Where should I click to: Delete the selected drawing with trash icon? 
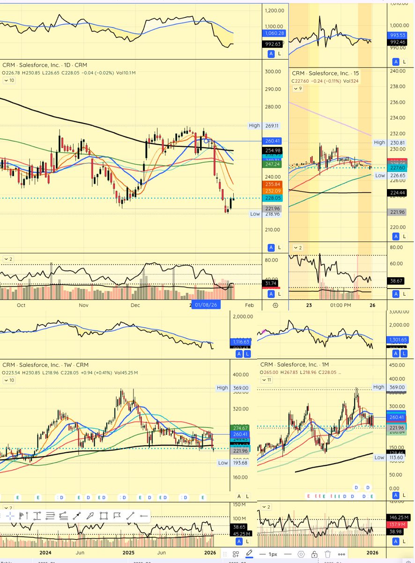[327, 554]
